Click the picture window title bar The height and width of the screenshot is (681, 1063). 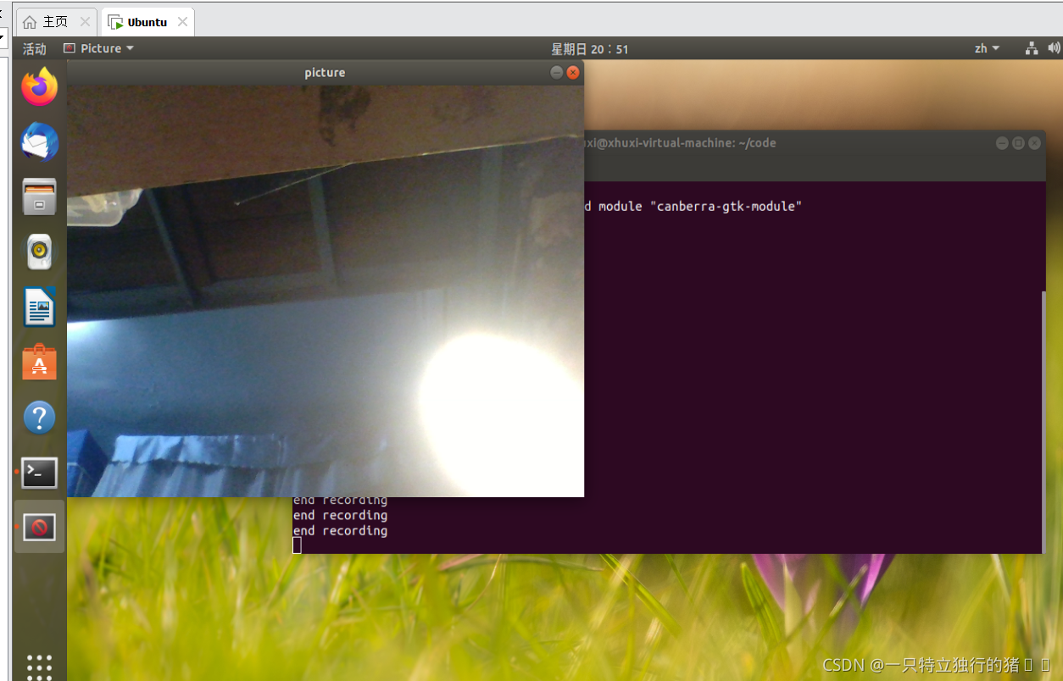pyautogui.click(x=325, y=73)
